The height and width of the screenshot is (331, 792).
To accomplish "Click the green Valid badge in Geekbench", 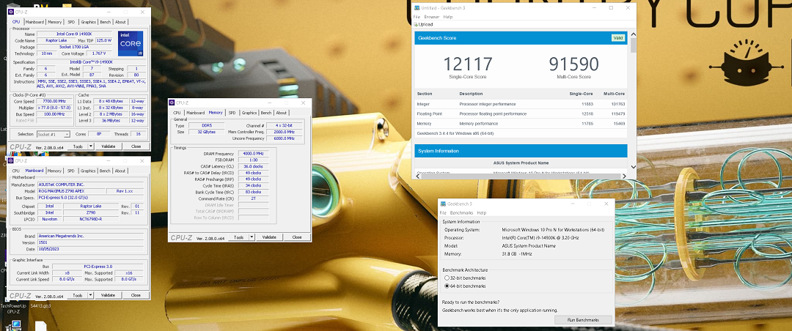I will (x=618, y=38).
